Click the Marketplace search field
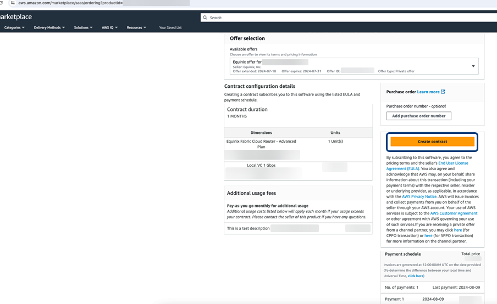 click(x=349, y=18)
